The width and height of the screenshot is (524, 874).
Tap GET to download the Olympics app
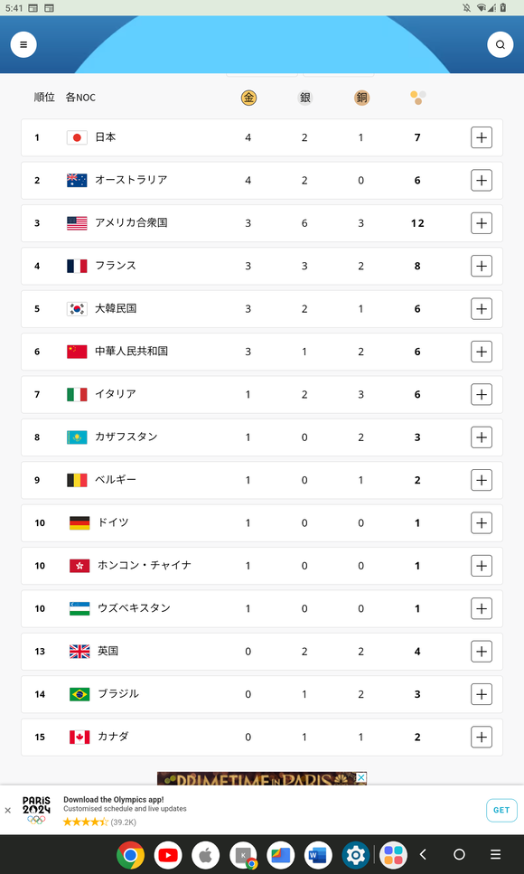pyautogui.click(x=501, y=811)
